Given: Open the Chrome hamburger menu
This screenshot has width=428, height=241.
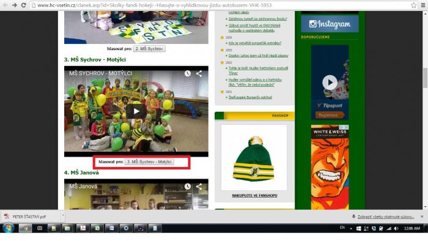Looking at the screenshot, I should tap(423, 5).
